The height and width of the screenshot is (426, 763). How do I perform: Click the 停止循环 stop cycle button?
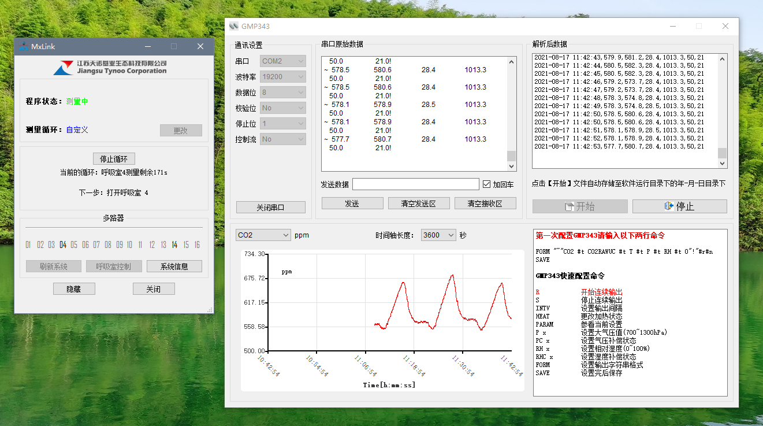point(113,158)
